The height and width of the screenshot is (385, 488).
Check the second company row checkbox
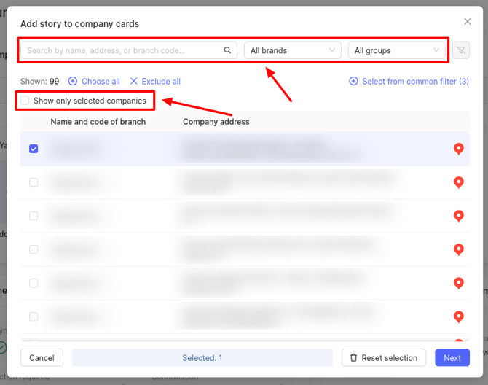coord(34,182)
